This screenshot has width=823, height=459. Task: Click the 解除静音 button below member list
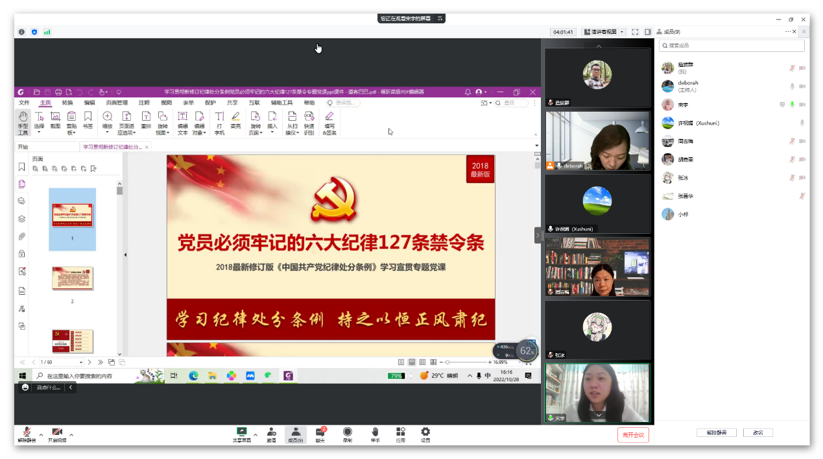(716, 432)
